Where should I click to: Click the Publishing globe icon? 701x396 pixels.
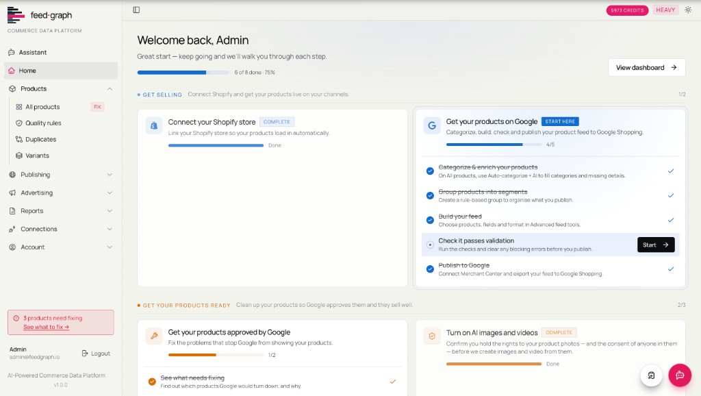pyautogui.click(x=12, y=175)
